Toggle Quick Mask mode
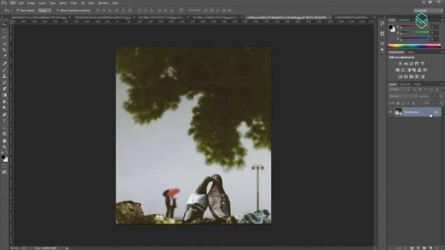Viewport: 445px width, 250px height. click(4, 166)
